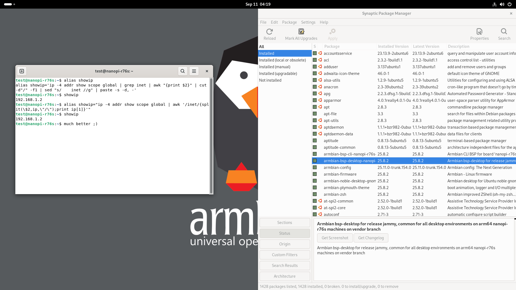
Task: Click the Custom Filters button
Action: 285,255
